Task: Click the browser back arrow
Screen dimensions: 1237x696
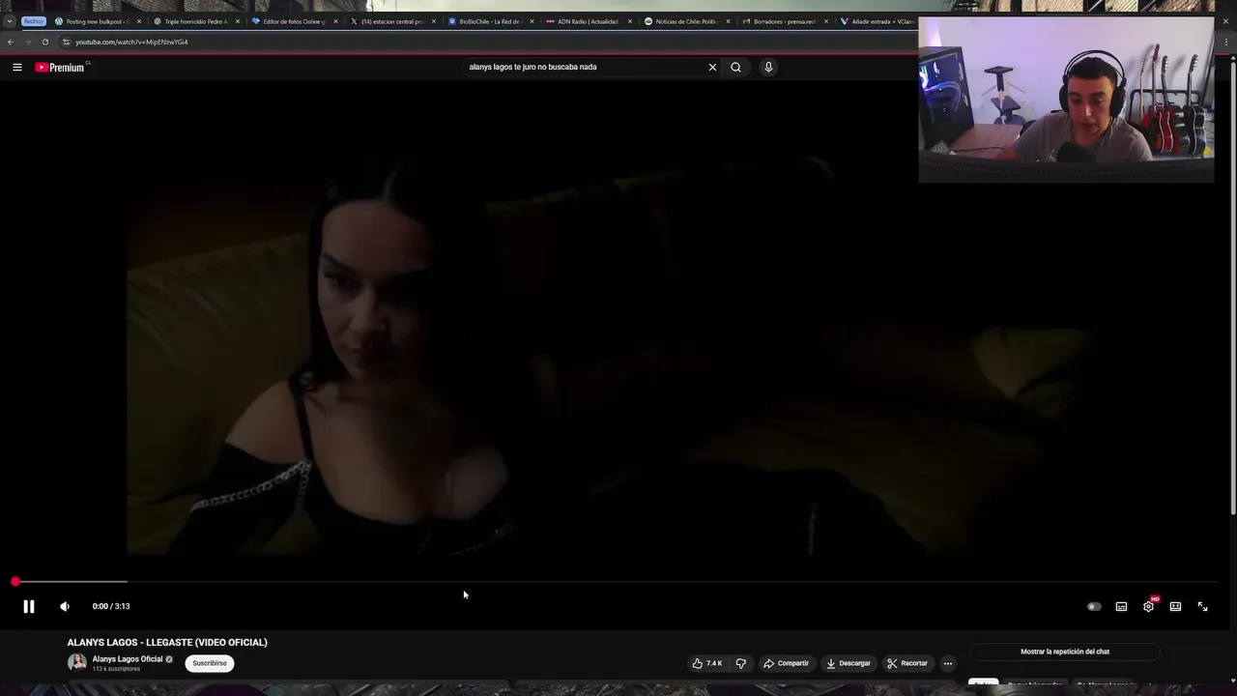Action: coord(11,42)
